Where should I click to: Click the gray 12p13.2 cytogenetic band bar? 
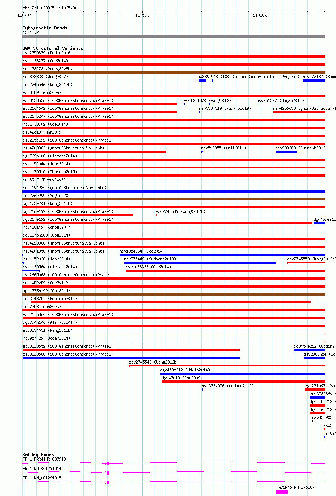click(174, 37)
